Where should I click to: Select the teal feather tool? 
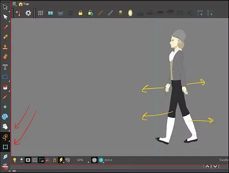click(x=5, y=157)
